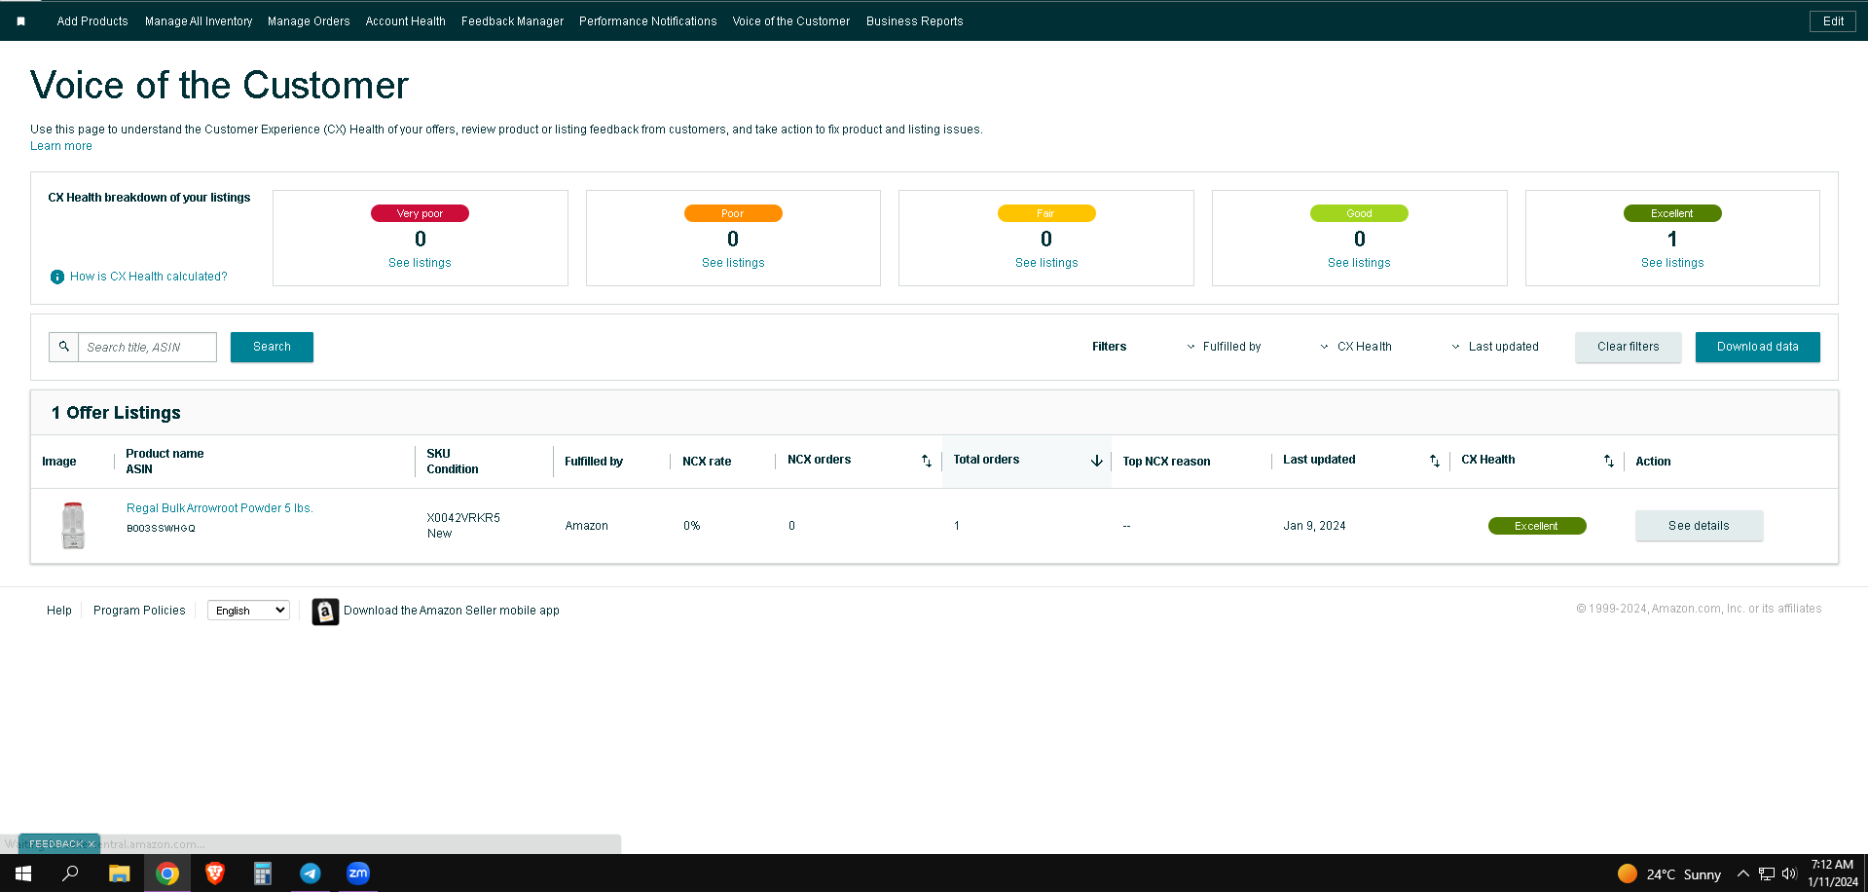Open File Explorer from the taskbar
The height and width of the screenshot is (892, 1868).
[119, 873]
